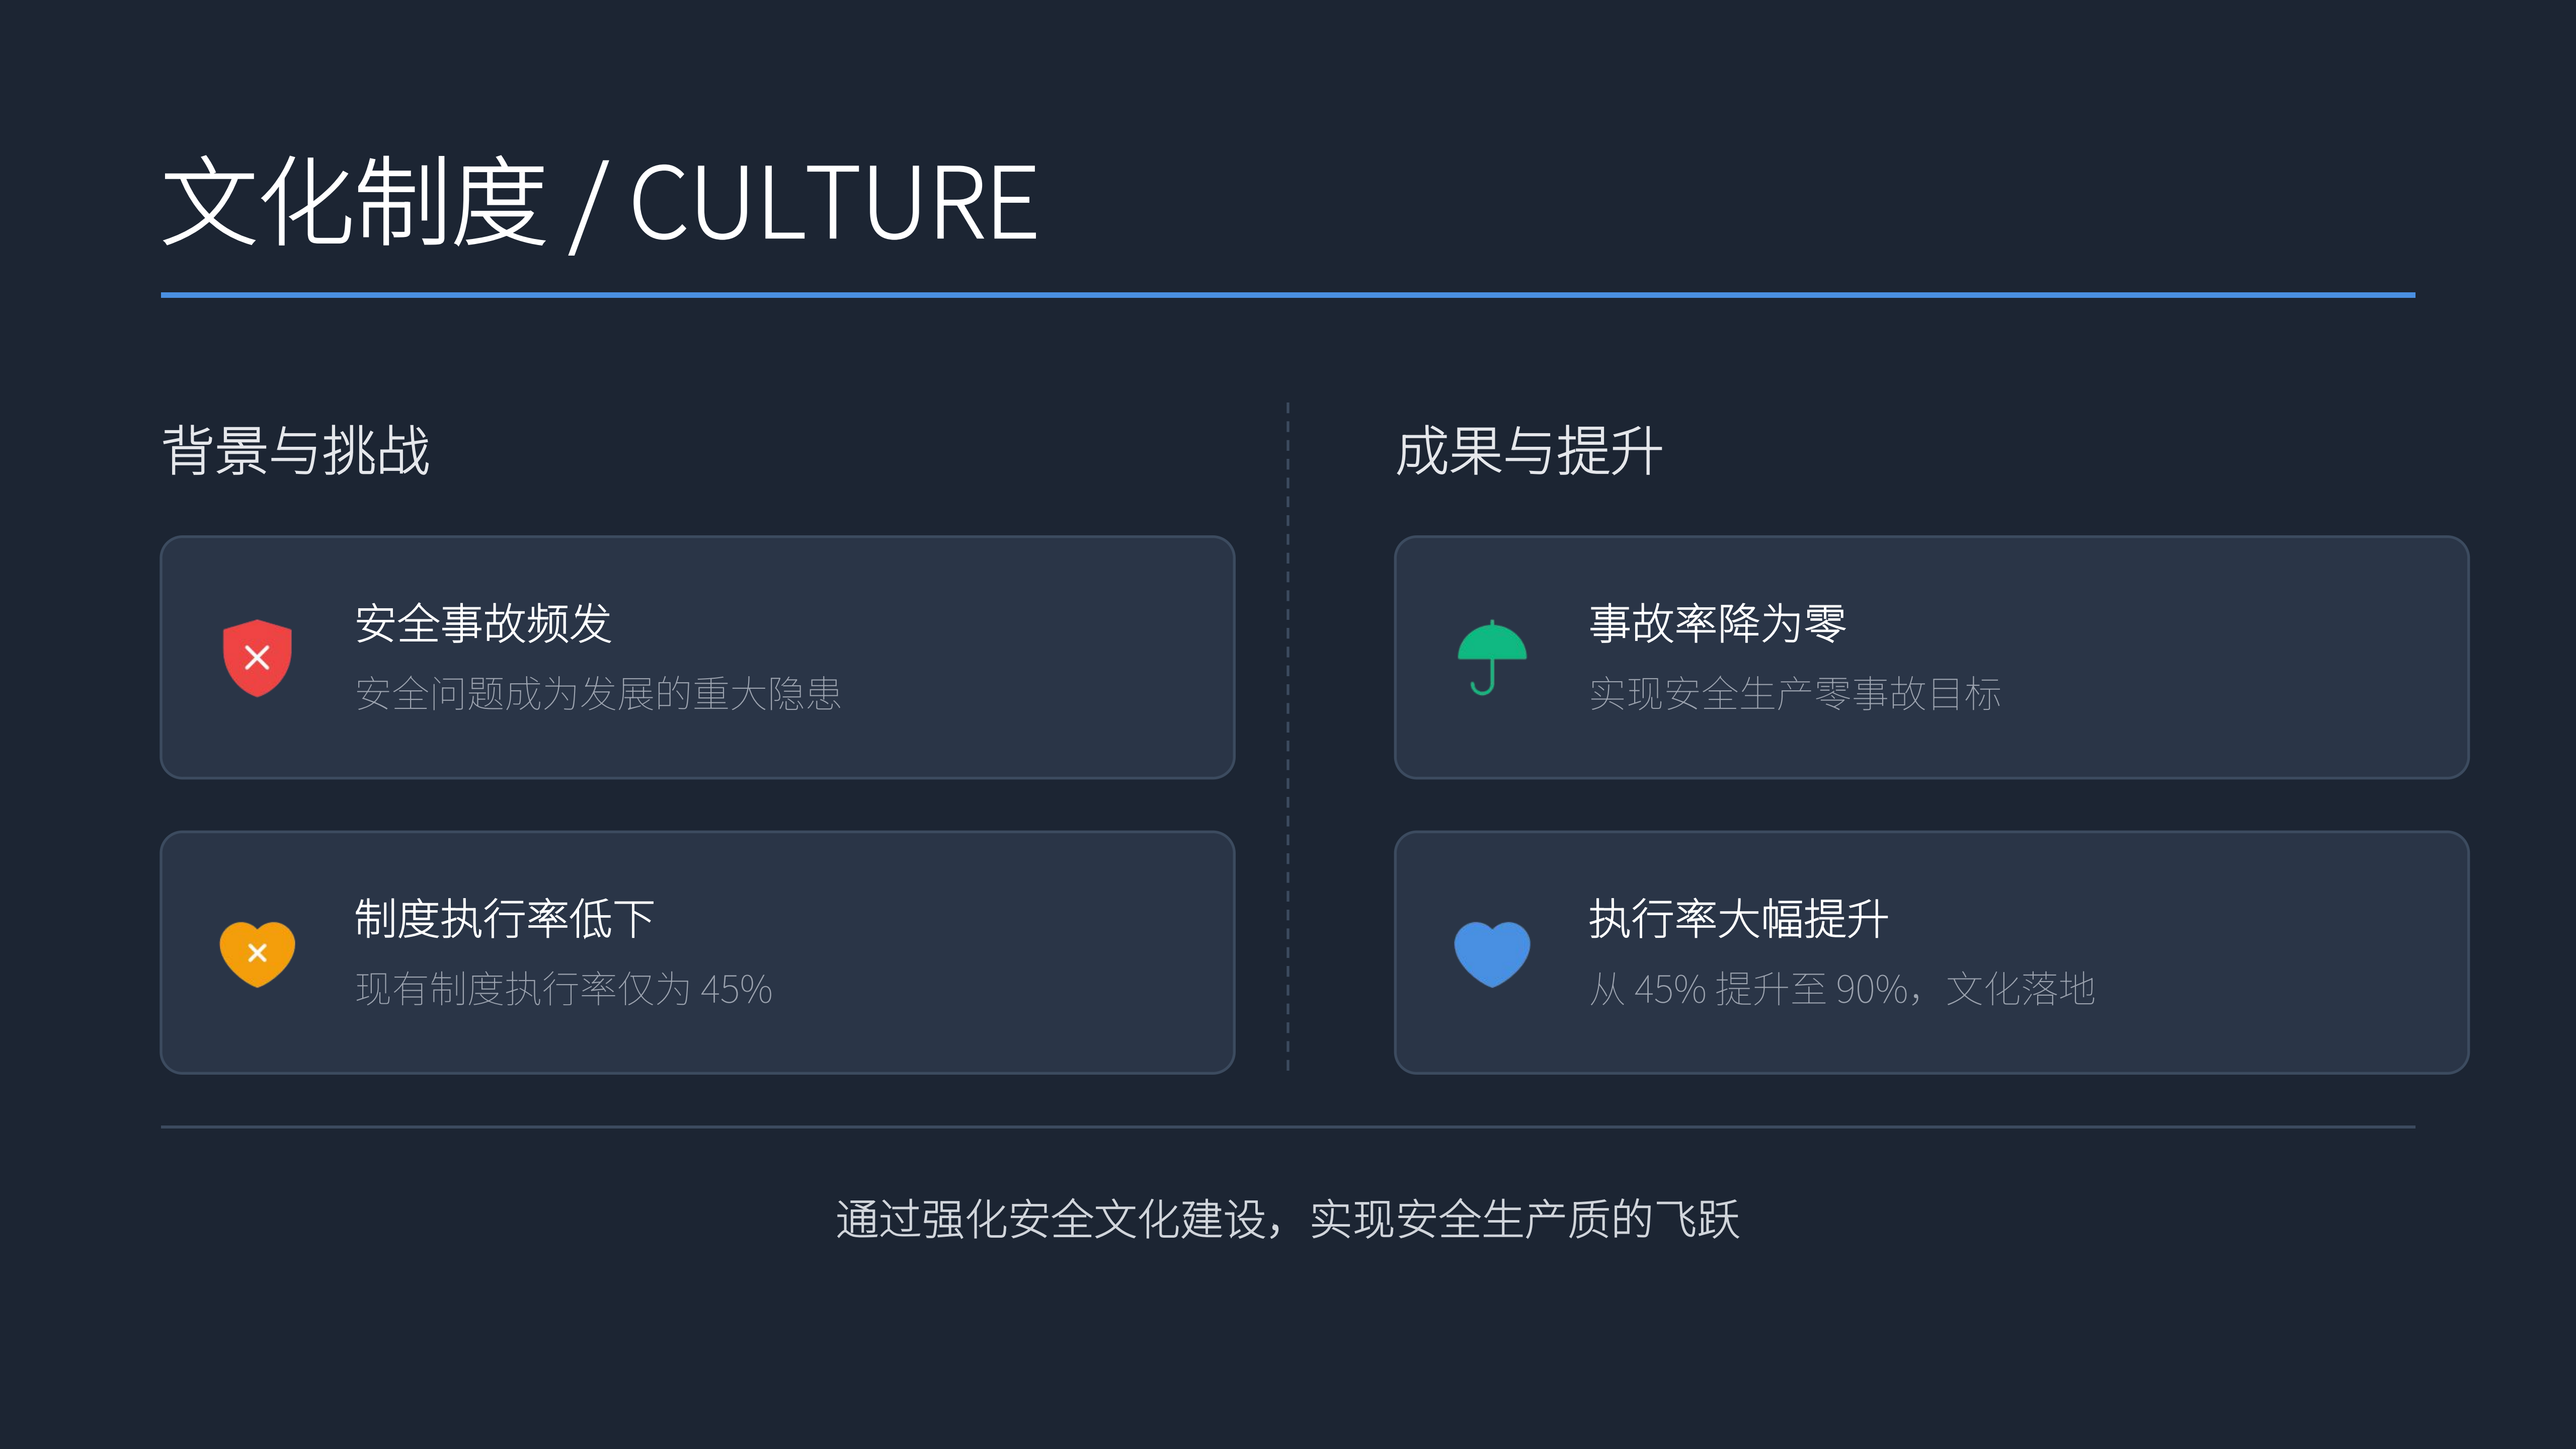Image resolution: width=2576 pixels, height=1449 pixels.
Task: Select the 制度执行率低下 card title
Action: (x=505, y=918)
